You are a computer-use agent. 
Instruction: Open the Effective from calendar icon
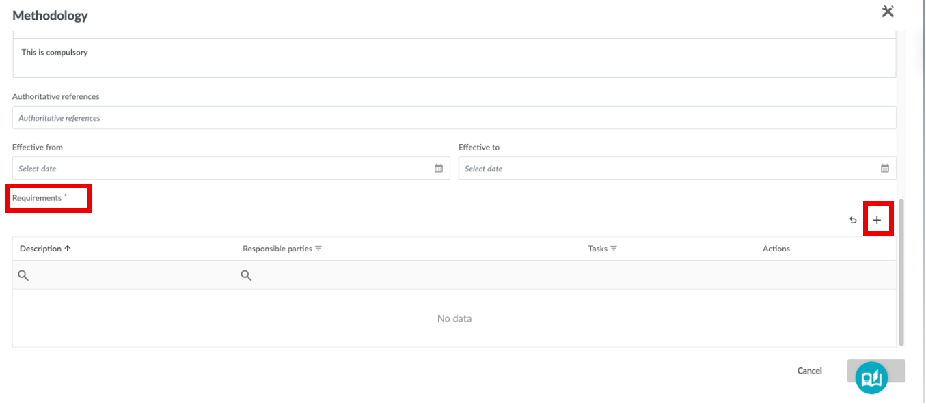coord(439,168)
